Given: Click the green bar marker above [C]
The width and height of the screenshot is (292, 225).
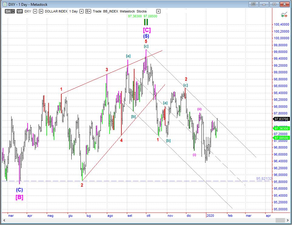Looking at the screenshot, I should tap(146, 23).
